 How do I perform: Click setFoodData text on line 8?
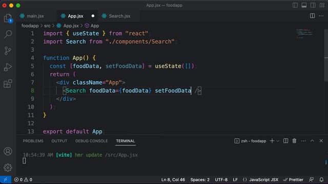[x=173, y=90]
